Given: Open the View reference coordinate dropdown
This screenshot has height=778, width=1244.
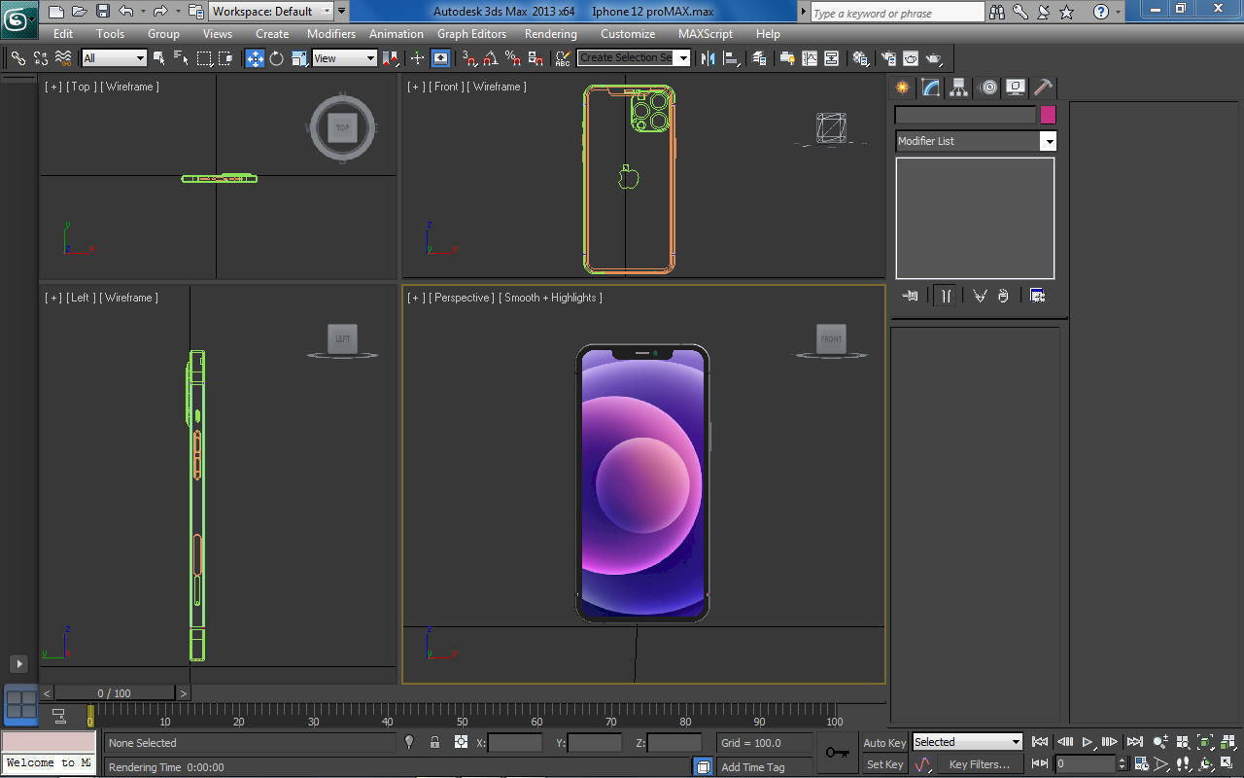Looking at the screenshot, I should click(x=344, y=58).
